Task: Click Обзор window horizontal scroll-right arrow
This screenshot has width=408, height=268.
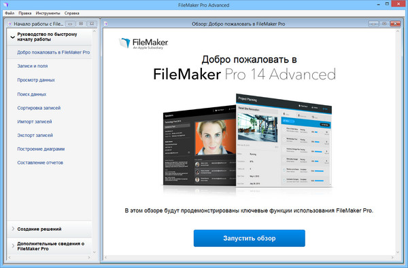Action: click(392, 258)
